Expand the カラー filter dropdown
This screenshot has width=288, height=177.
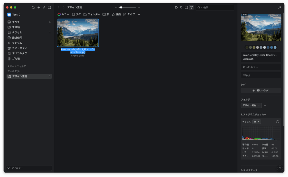click(x=63, y=15)
